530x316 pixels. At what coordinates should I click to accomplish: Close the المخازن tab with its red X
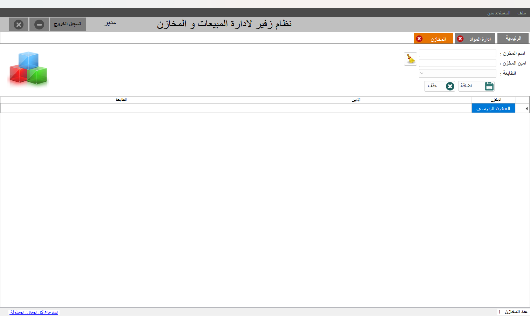(x=419, y=39)
